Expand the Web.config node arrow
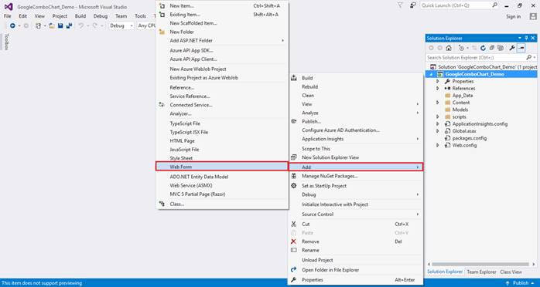 [438, 145]
